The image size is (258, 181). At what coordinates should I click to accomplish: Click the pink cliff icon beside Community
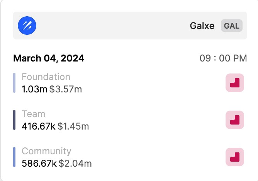[235, 157]
